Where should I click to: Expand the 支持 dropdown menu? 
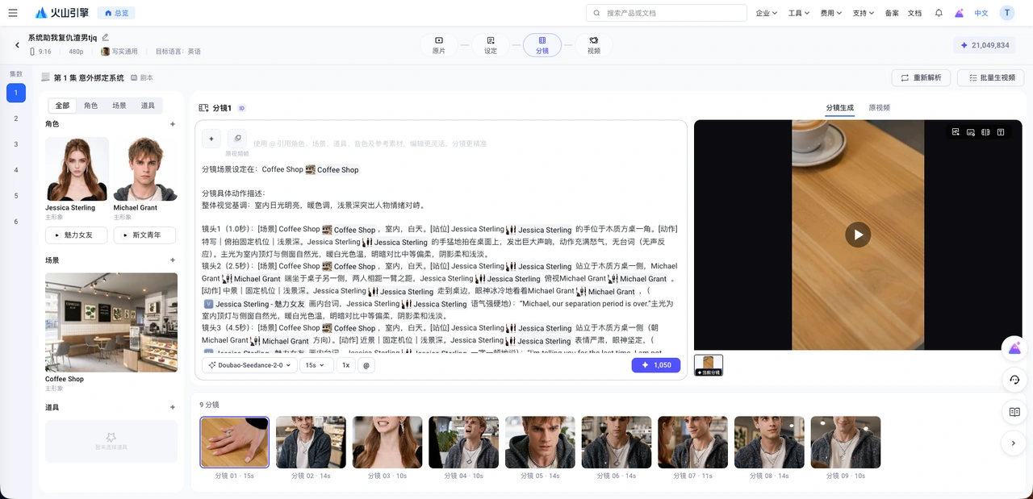864,13
